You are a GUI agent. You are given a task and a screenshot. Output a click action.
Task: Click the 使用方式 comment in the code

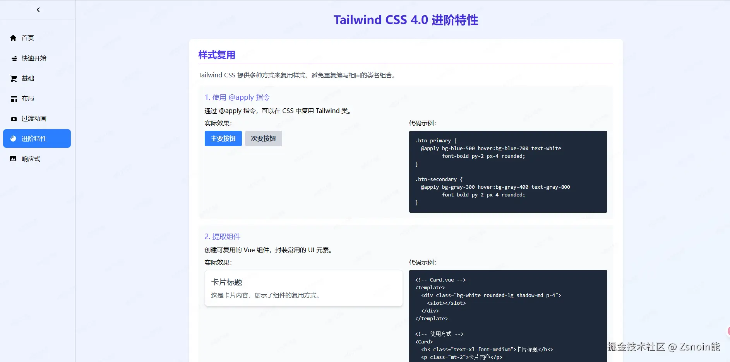(439, 334)
